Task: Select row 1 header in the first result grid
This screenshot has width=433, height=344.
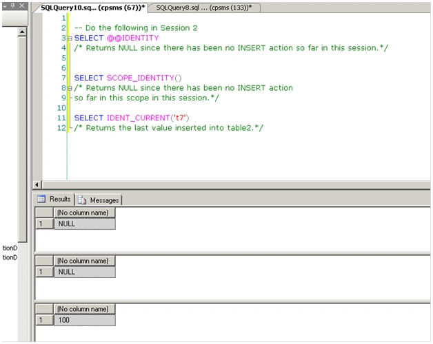Action: tap(44, 224)
